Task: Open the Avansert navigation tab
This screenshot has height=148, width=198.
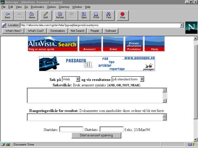Action: point(90,44)
